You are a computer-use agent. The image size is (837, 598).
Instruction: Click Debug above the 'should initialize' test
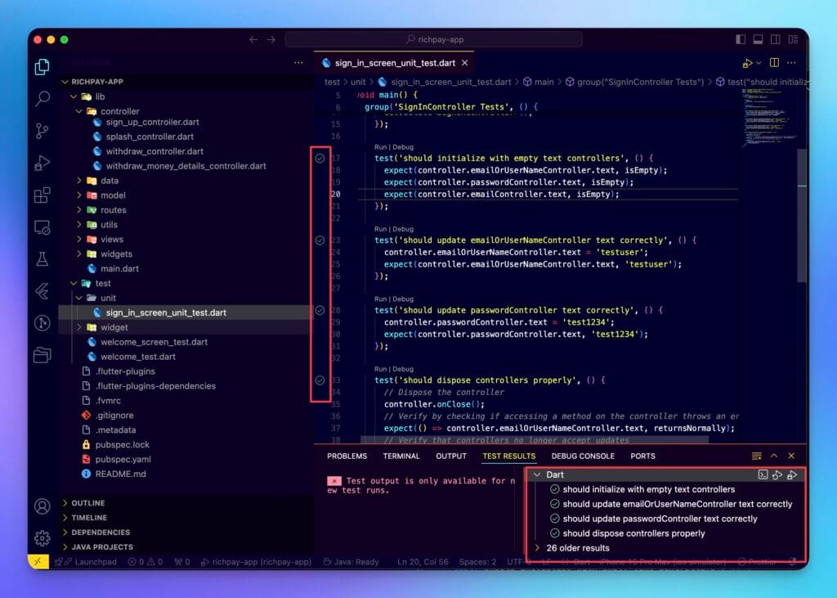pyautogui.click(x=403, y=147)
